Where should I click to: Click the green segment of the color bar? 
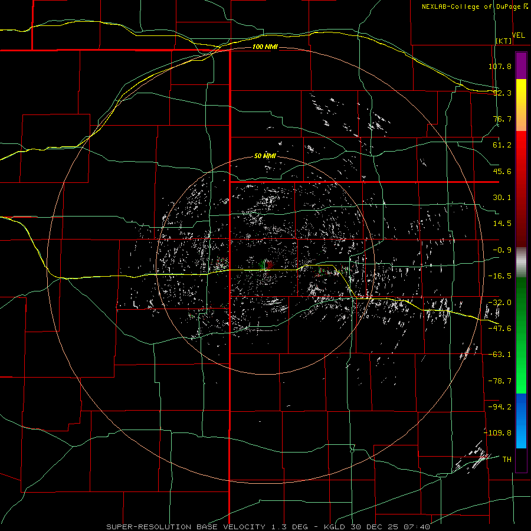(521, 335)
